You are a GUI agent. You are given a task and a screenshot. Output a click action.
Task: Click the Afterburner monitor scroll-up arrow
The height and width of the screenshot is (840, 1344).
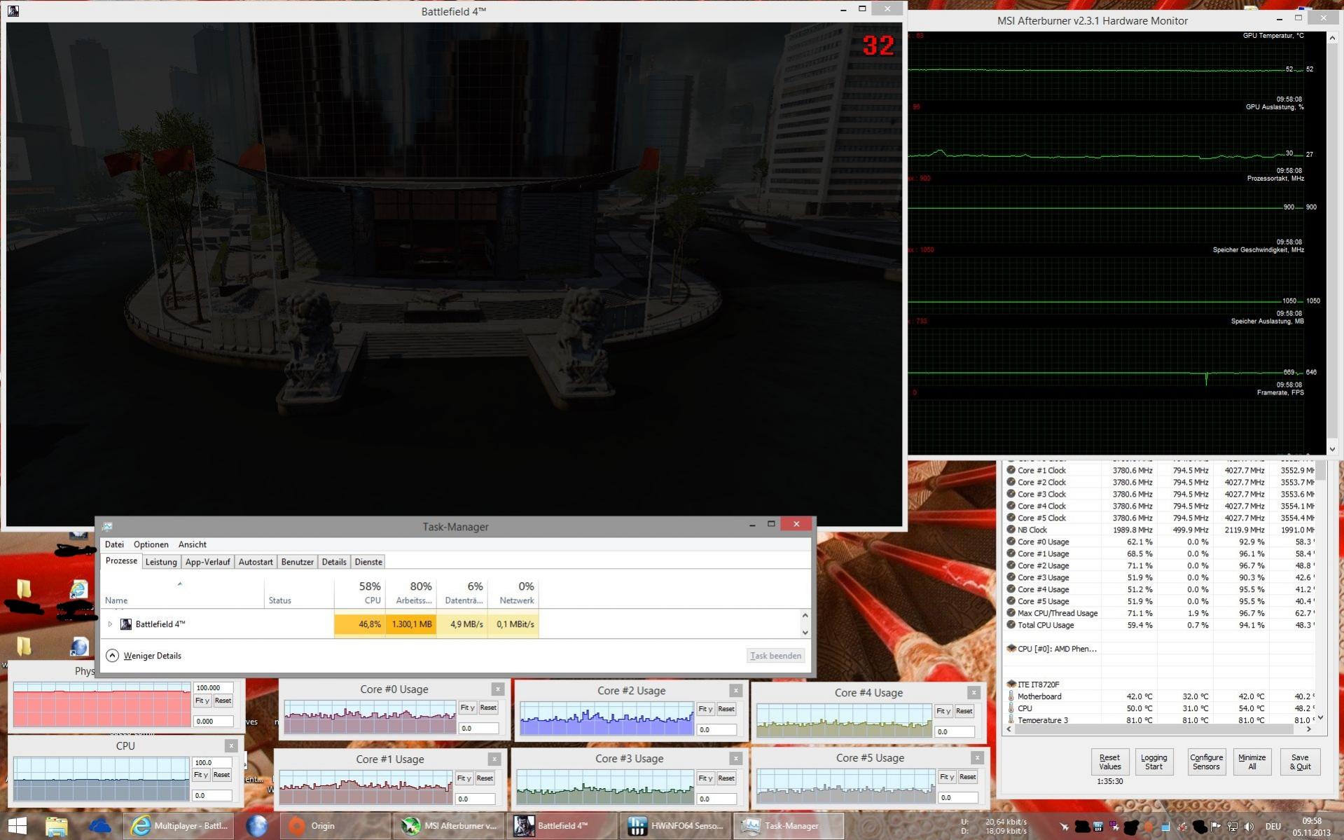tap(1332, 38)
